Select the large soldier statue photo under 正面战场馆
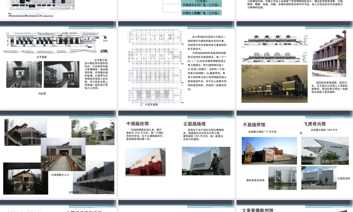353x212 pixels. point(206,161)
